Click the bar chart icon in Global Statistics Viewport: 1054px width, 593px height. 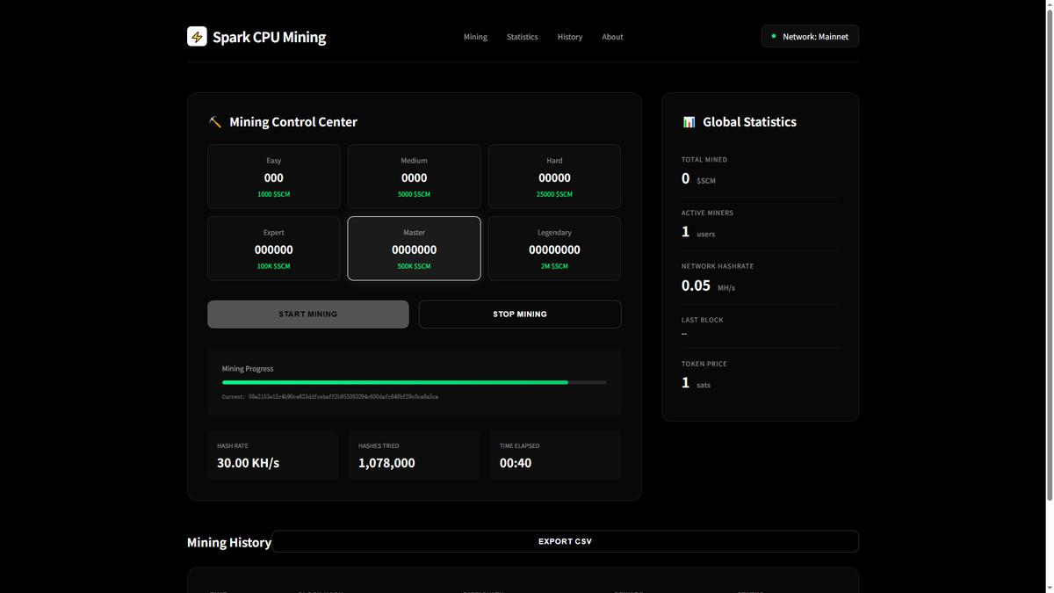pos(689,121)
